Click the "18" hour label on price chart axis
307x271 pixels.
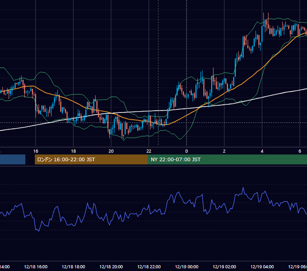(x=73, y=151)
